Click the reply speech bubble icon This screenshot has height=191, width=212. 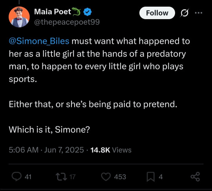coord(16,177)
